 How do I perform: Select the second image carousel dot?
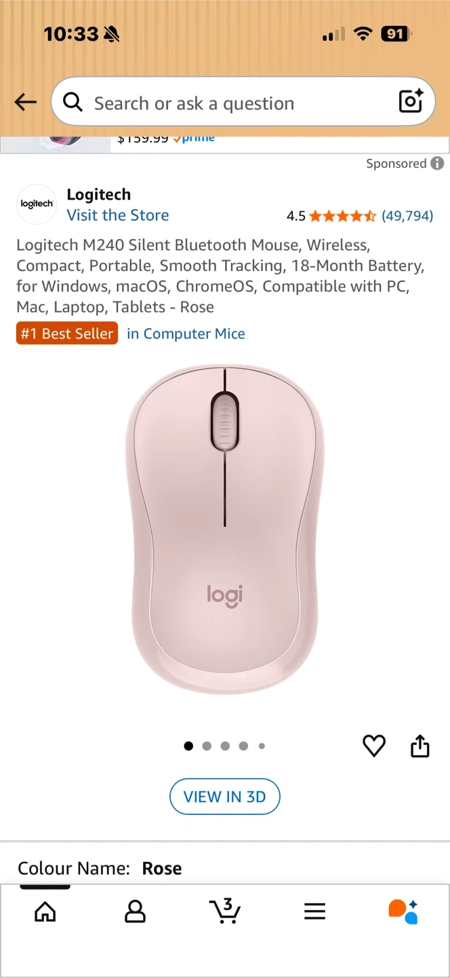(x=207, y=746)
